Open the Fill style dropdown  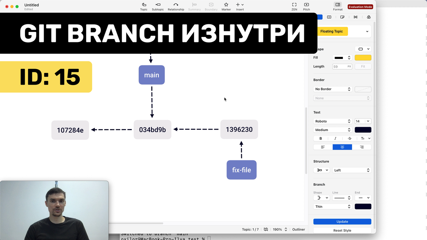pos(342,58)
